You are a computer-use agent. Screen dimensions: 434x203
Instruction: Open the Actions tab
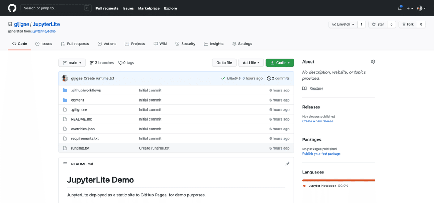pyautogui.click(x=107, y=44)
